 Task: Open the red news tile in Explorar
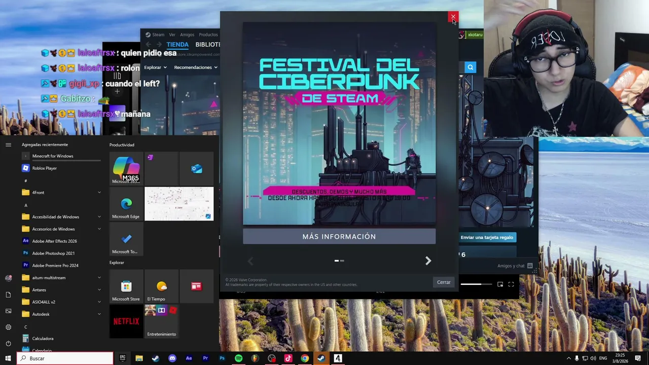197,286
